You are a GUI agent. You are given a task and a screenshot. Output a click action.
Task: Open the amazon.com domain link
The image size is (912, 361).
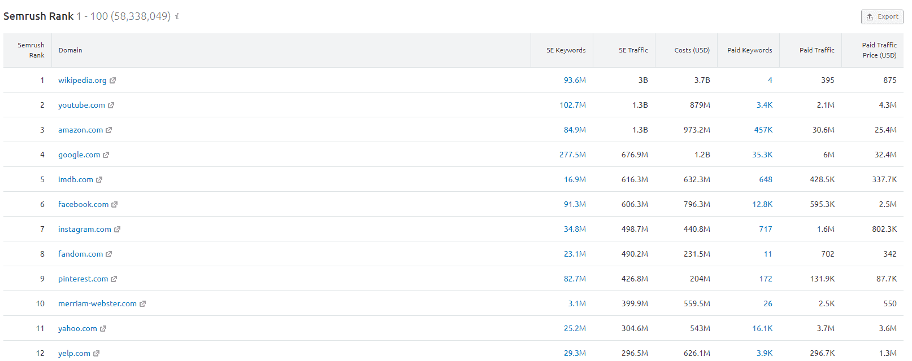point(81,130)
